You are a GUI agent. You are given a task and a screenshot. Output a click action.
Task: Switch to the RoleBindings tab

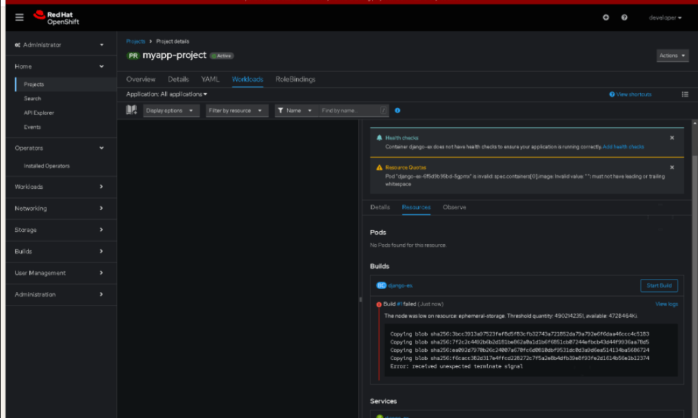295,79
